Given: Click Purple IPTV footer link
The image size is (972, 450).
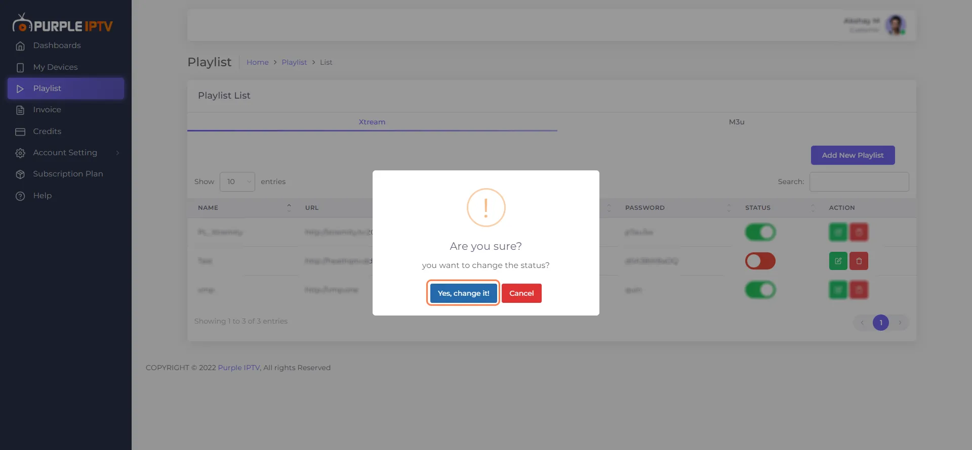Looking at the screenshot, I should [x=239, y=368].
